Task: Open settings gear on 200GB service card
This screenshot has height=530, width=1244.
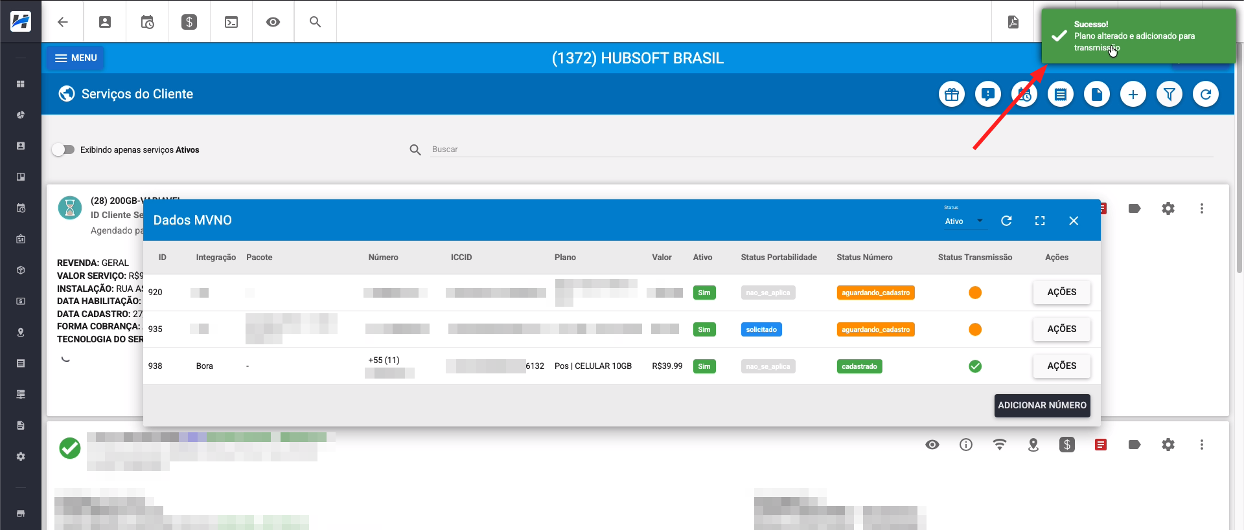Action: [x=1168, y=208]
